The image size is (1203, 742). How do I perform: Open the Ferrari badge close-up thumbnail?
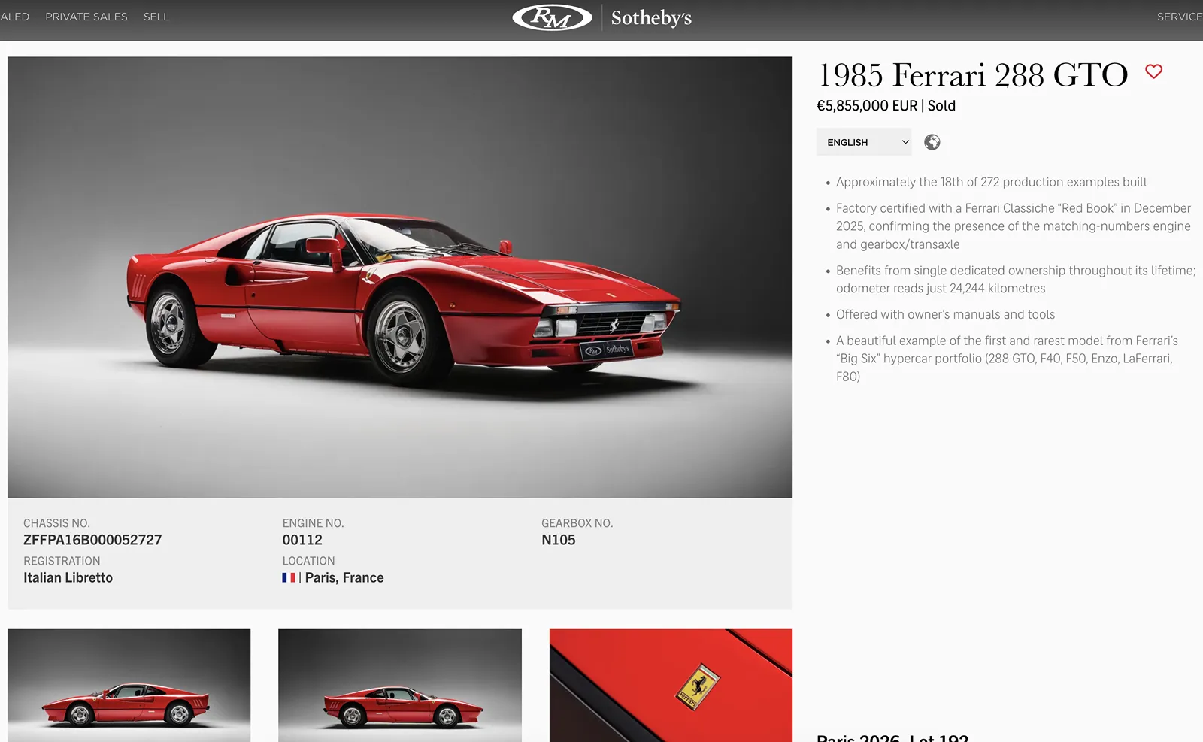click(671, 686)
